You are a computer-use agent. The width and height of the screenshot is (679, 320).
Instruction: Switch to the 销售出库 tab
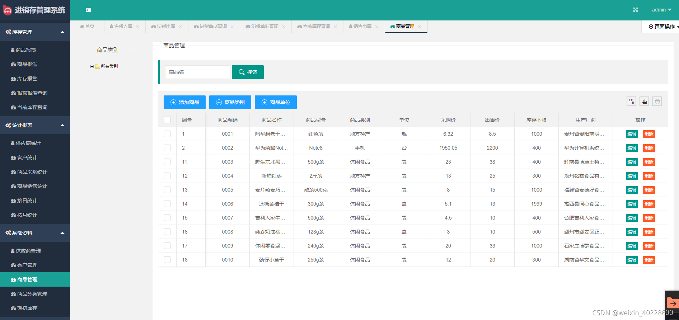(x=360, y=27)
